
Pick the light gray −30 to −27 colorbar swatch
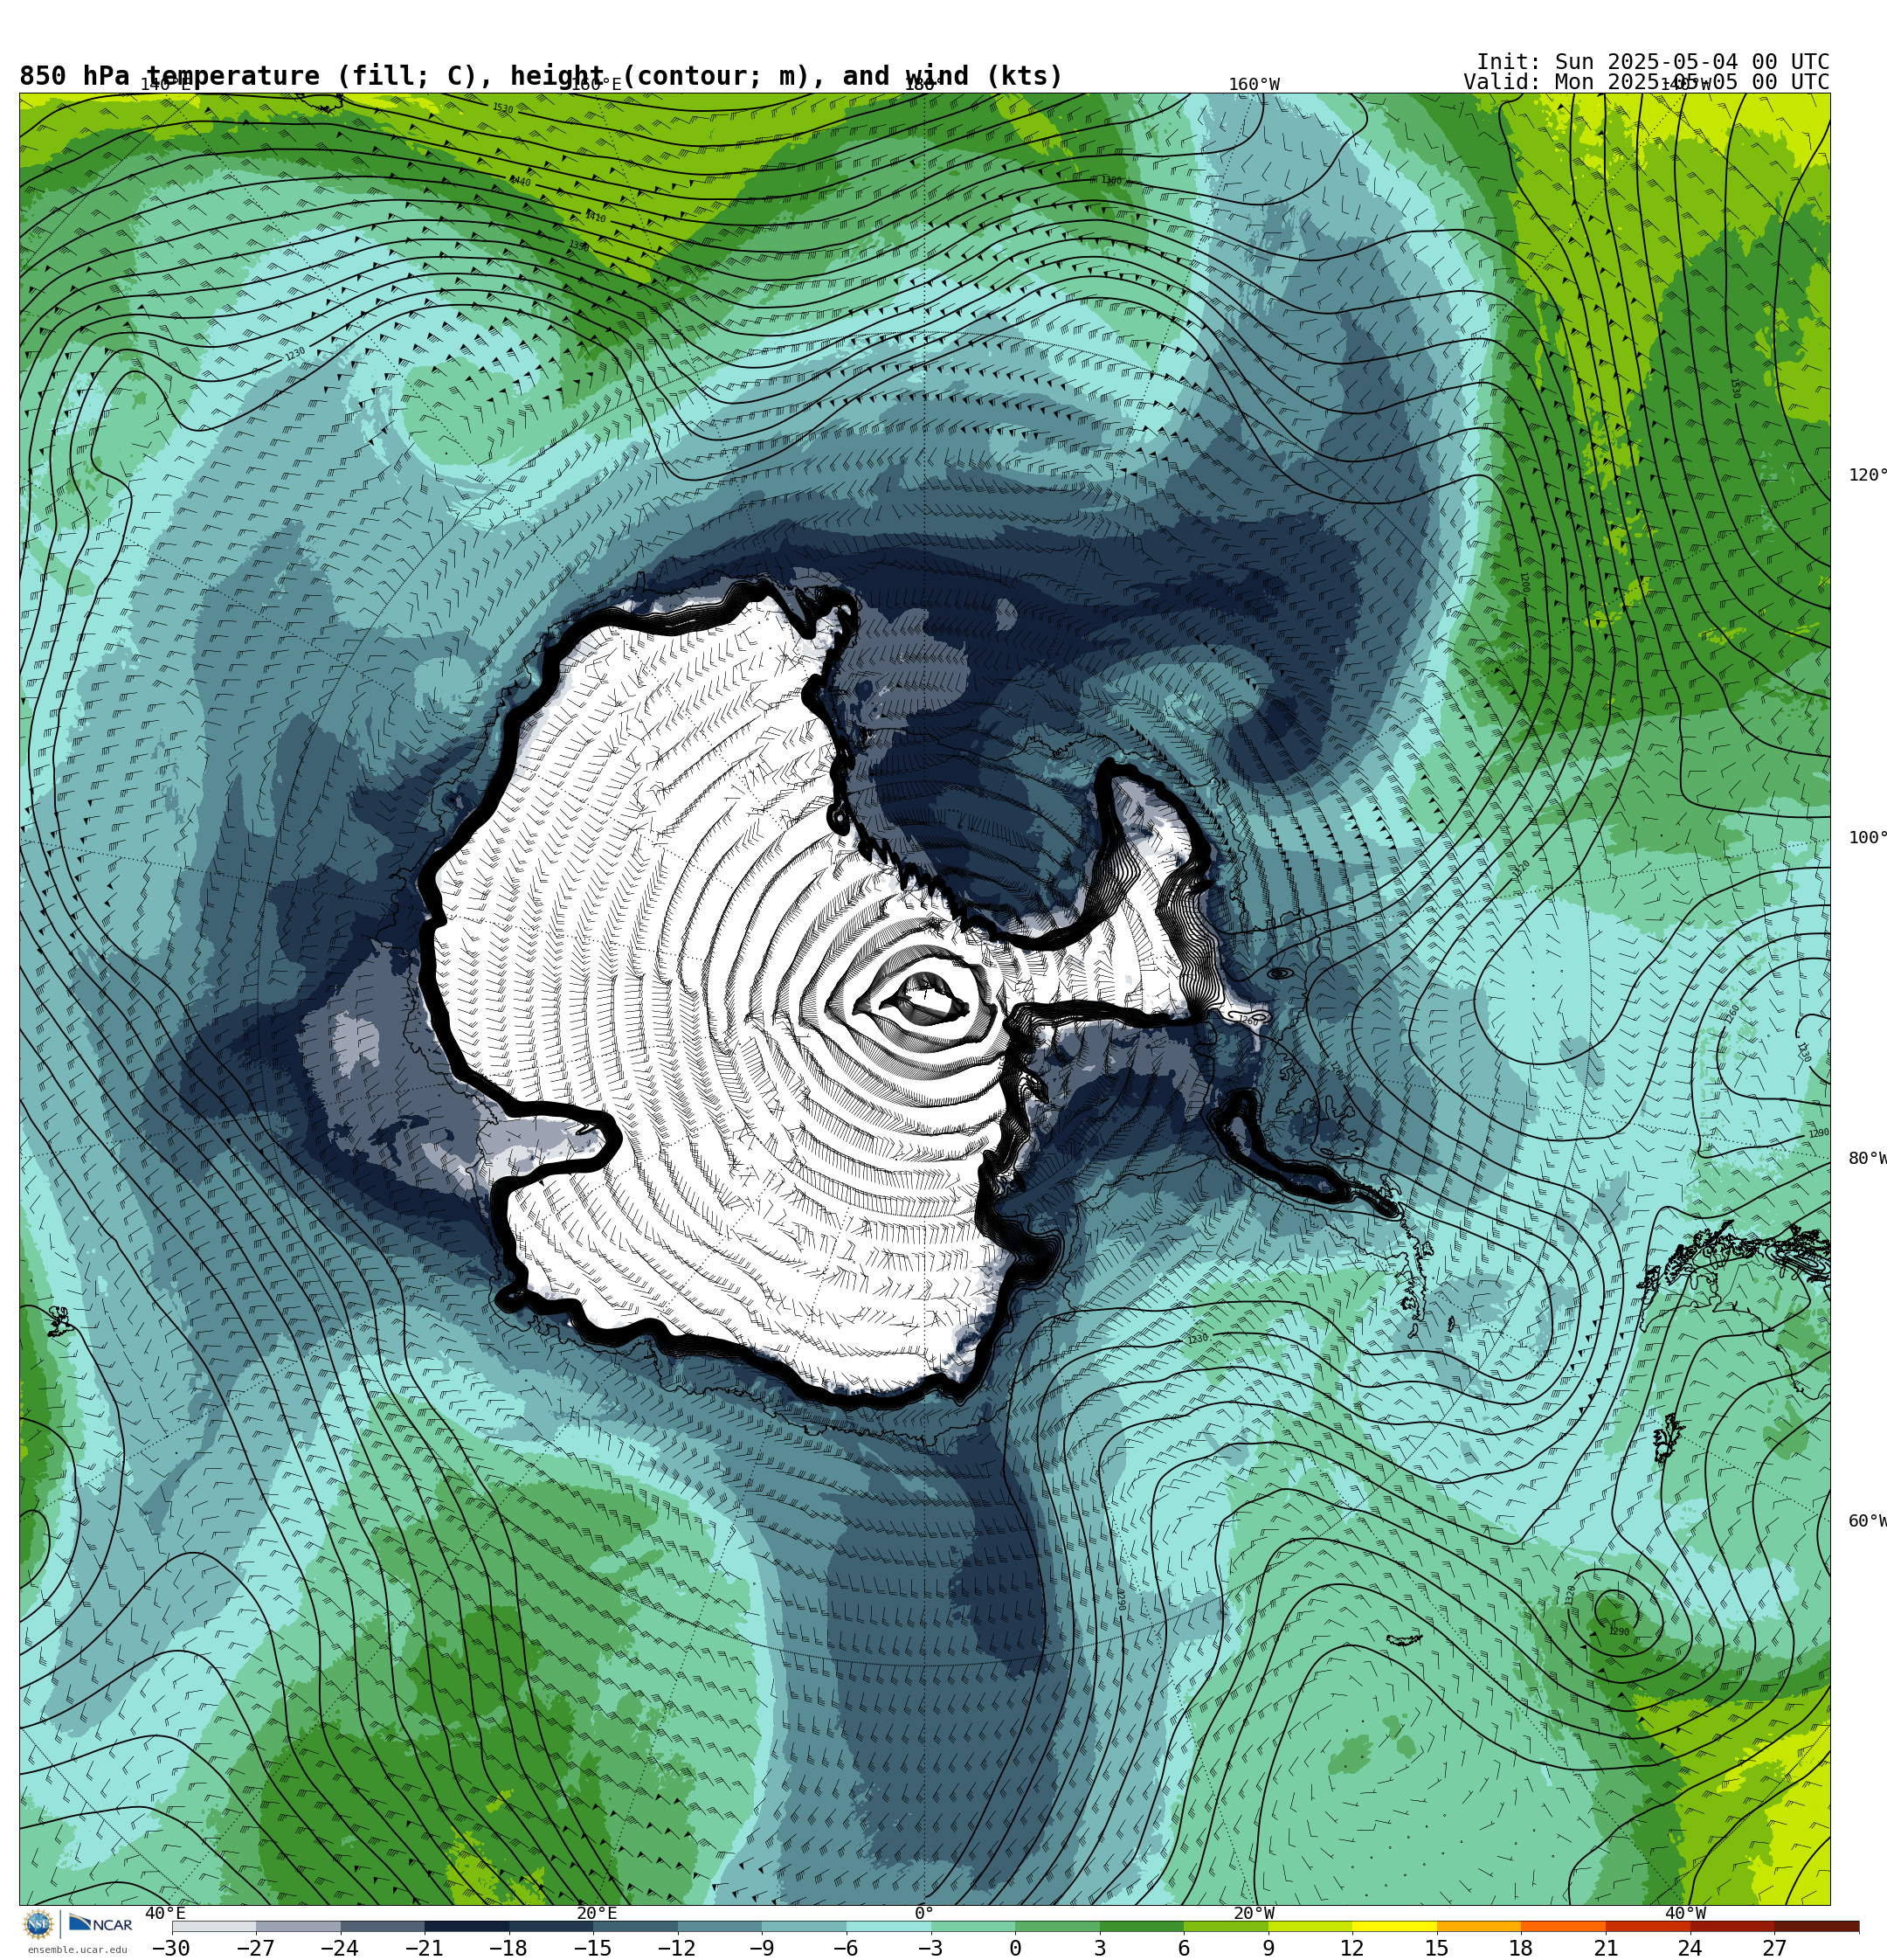tap(214, 1926)
